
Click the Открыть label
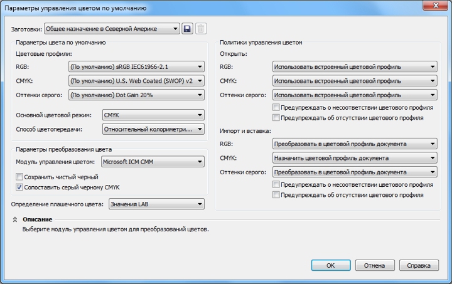click(234, 54)
